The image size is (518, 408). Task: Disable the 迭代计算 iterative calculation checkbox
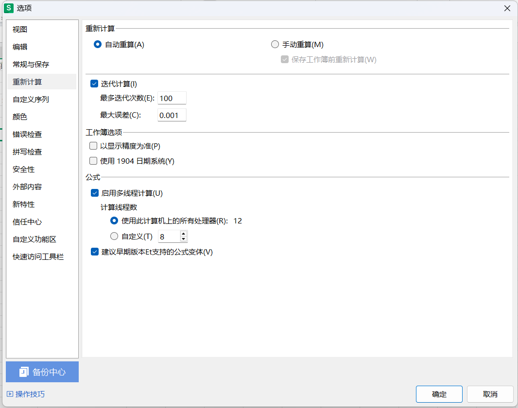click(94, 83)
